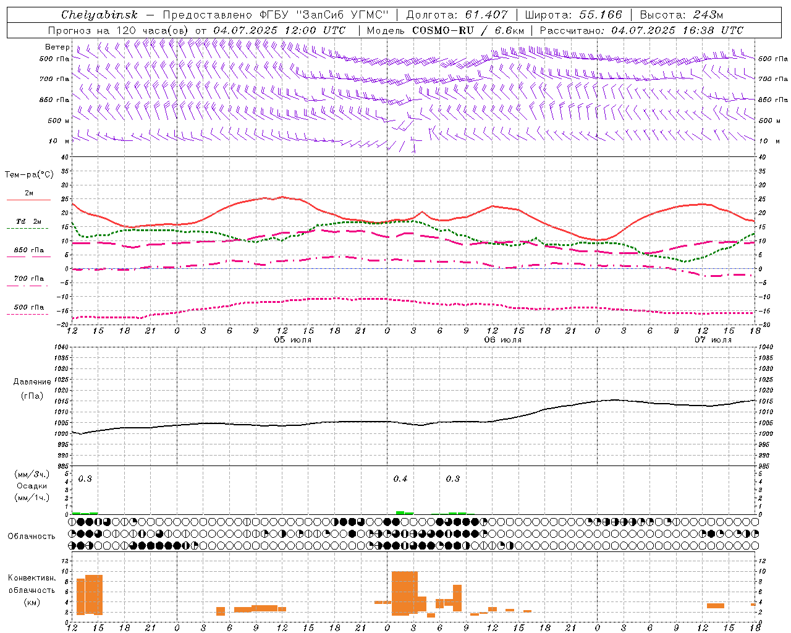Click the forecast start '04.07.2025 12:00 UTC' text
Screen dimensions: 791x633
279,30
